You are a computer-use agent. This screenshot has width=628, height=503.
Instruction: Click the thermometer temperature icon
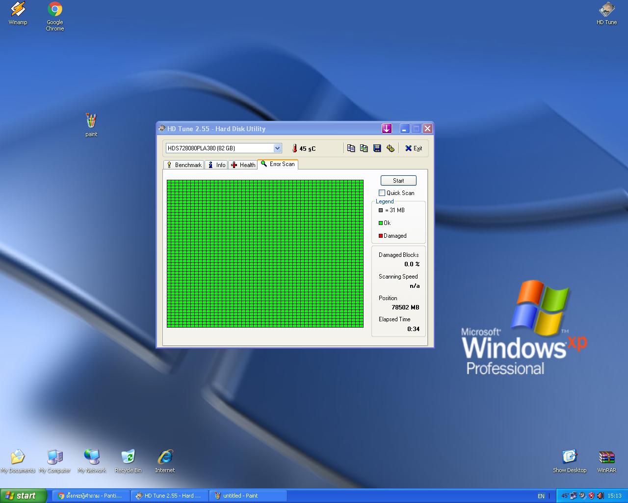[x=294, y=148]
